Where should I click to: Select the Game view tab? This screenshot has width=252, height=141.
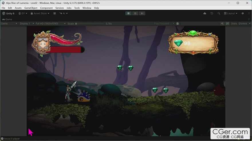click(7, 19)
